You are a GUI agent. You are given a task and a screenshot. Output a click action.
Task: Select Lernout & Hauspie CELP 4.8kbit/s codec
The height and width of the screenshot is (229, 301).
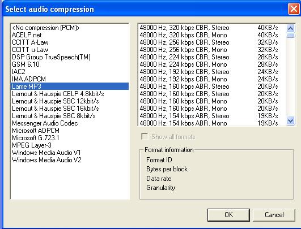(x=70, y=94)
